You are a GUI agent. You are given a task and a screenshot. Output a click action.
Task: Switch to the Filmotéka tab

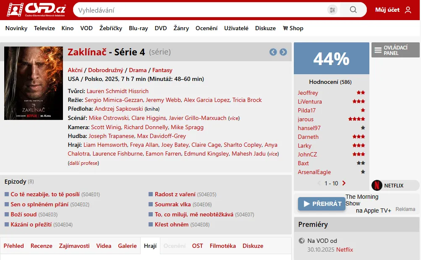(x=222, y=246)
